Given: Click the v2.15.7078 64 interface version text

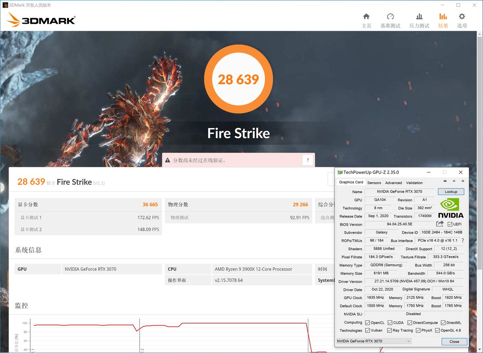Looking at the screenshot, I should pyautogui.click(x=229, y=280).
